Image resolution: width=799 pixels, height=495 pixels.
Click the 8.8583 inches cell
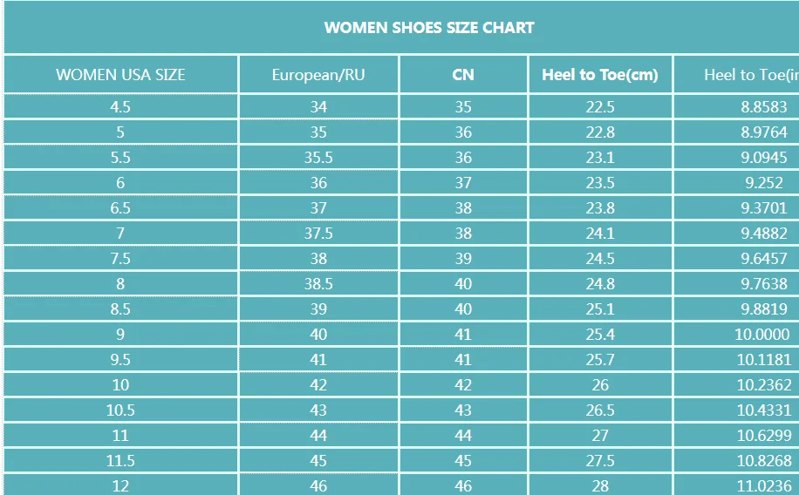click(764, 107)
